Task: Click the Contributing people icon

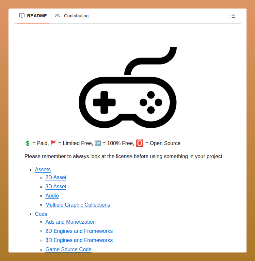Action: click(57, 16)
